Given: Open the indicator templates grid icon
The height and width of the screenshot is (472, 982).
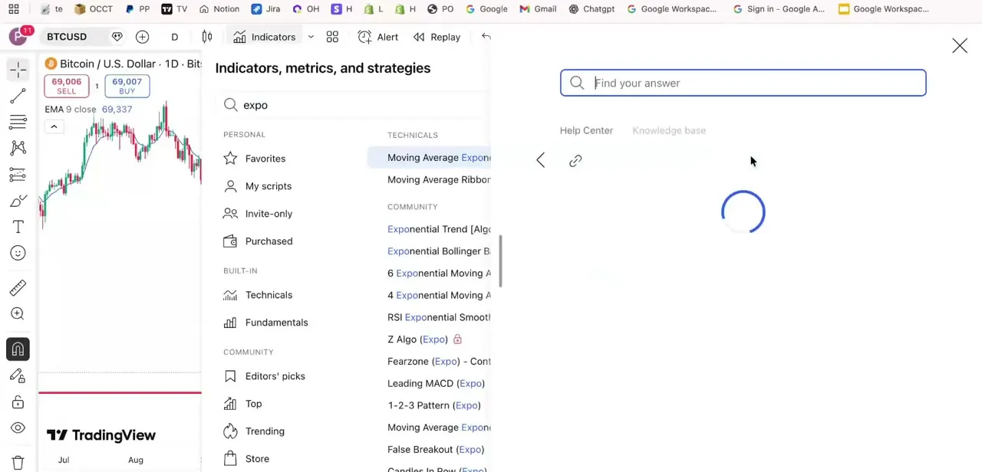Looking at the screenshot, I should (x=332, y=37).
